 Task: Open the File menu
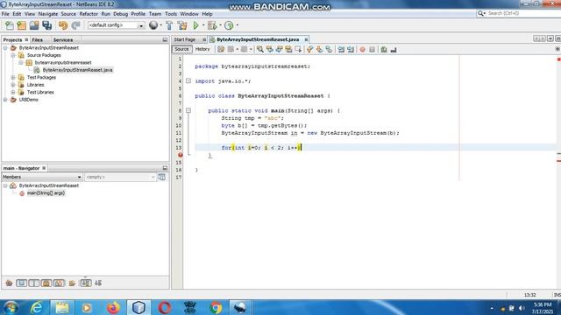[5, 14]
